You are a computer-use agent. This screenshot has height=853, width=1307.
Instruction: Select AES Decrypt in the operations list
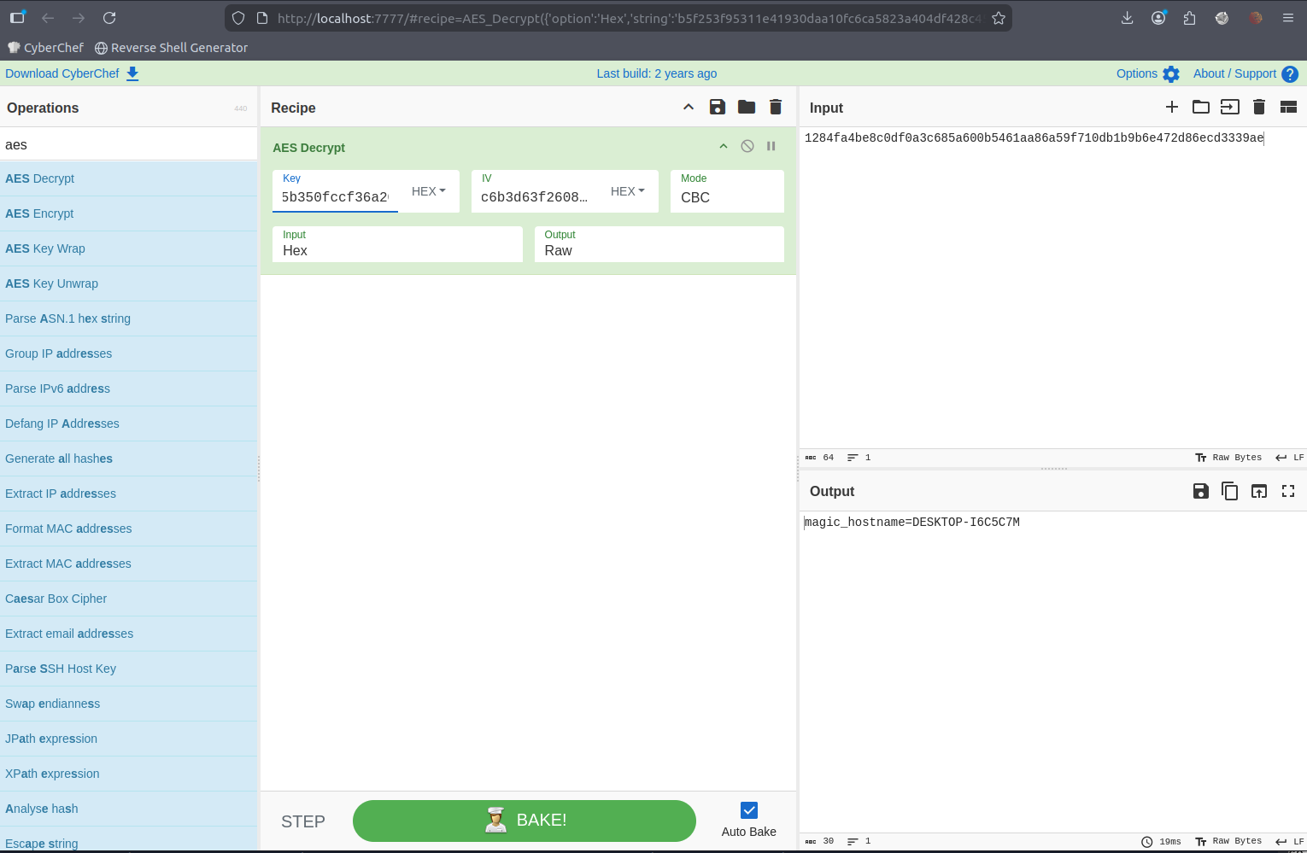128,178
